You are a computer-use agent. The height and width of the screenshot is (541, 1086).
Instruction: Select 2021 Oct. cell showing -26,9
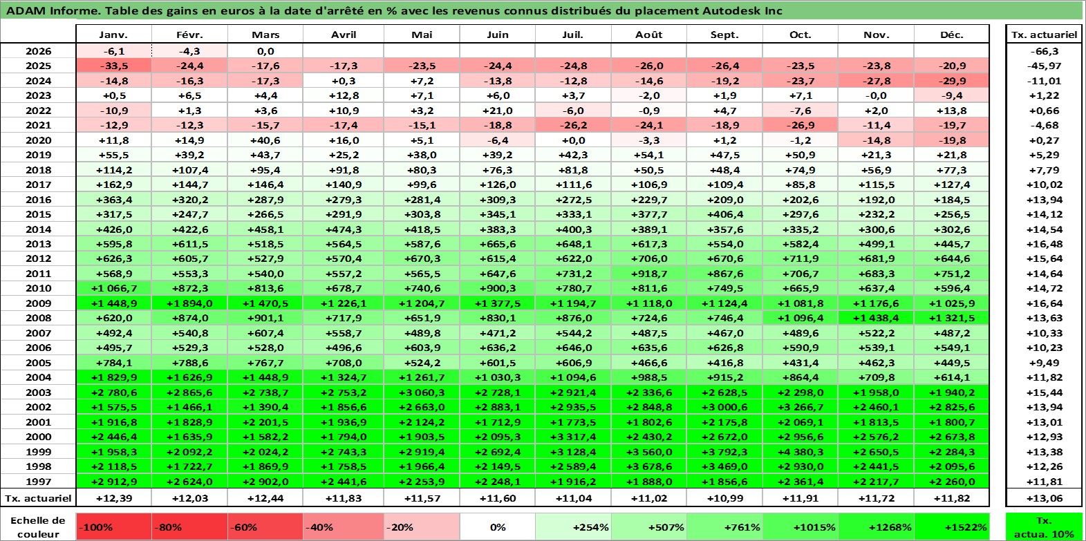pos(800,125)
